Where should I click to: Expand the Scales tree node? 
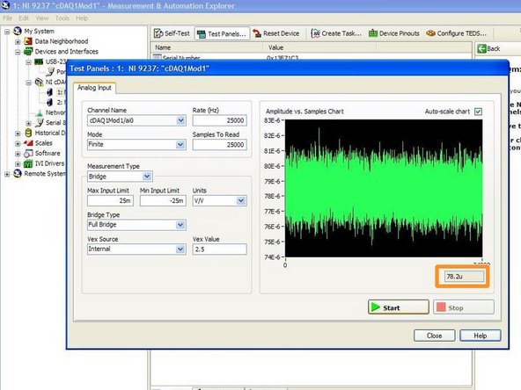pos(18,143)
